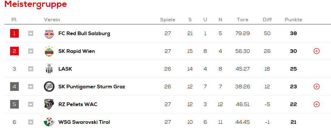Click the FC Red Bull Salzburg club logo

coord(49,33)
